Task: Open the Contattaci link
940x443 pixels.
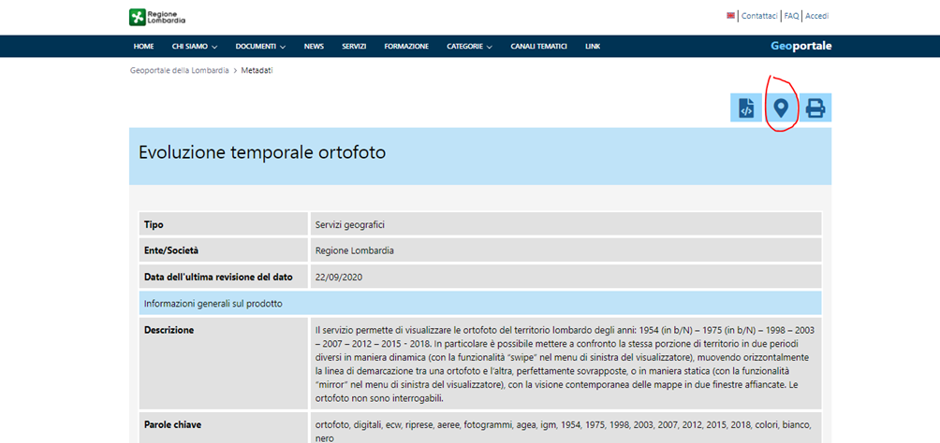Action: [759, 16]
